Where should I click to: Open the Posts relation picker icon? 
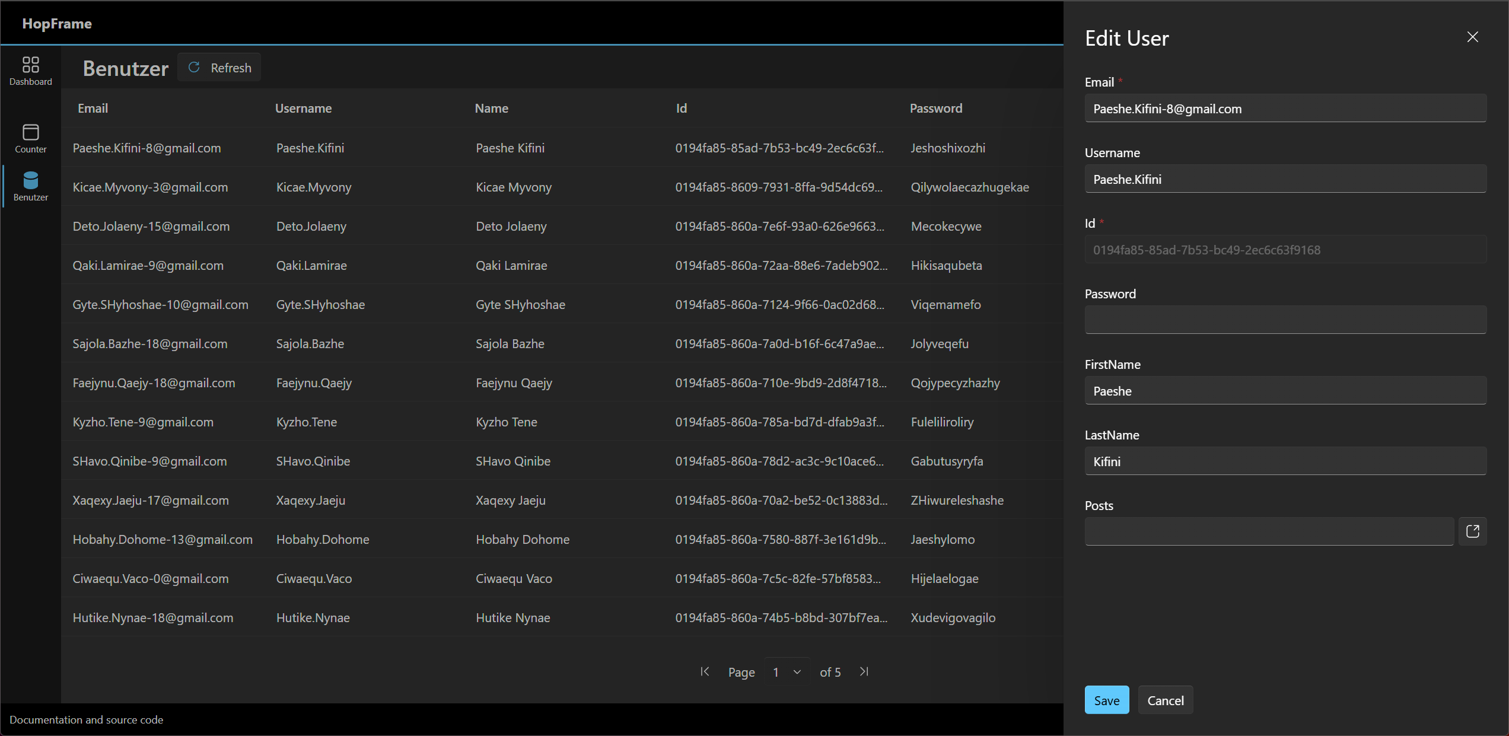point(1472,531)
